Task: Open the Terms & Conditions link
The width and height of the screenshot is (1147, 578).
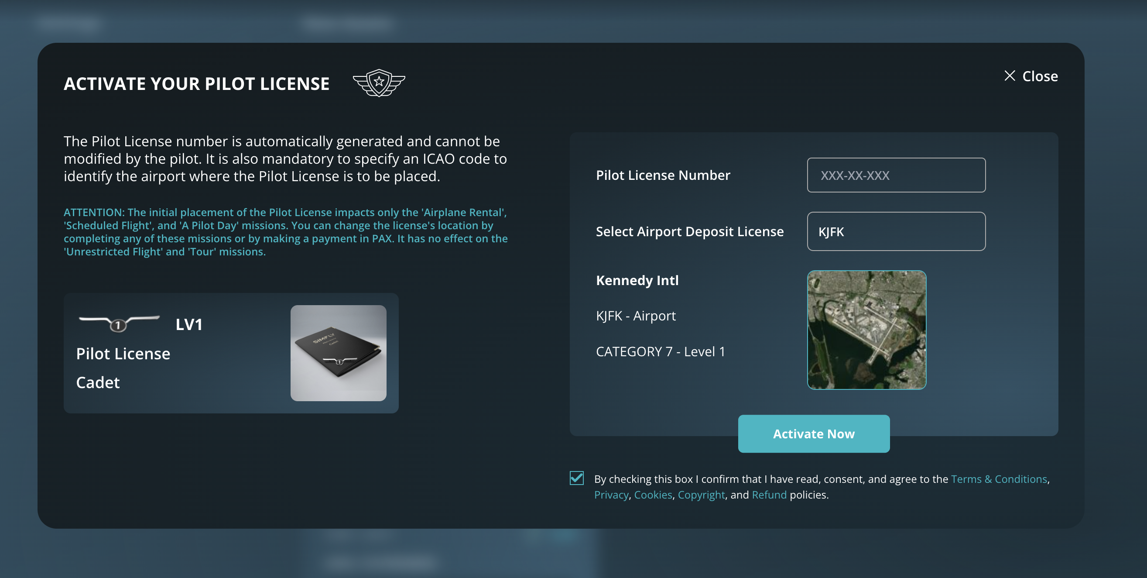Action: coord(999,478)
